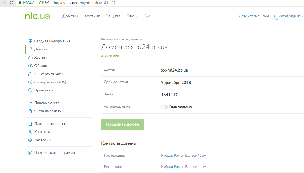Click the SSL-сертификаты padlock icon
The height and width of the screenshot is (173, 304).
30,74
